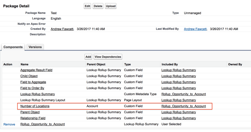This screenshot has width=251, height=132.
Task: Click the Field to Aggregate link
Action: click(33, 82)
